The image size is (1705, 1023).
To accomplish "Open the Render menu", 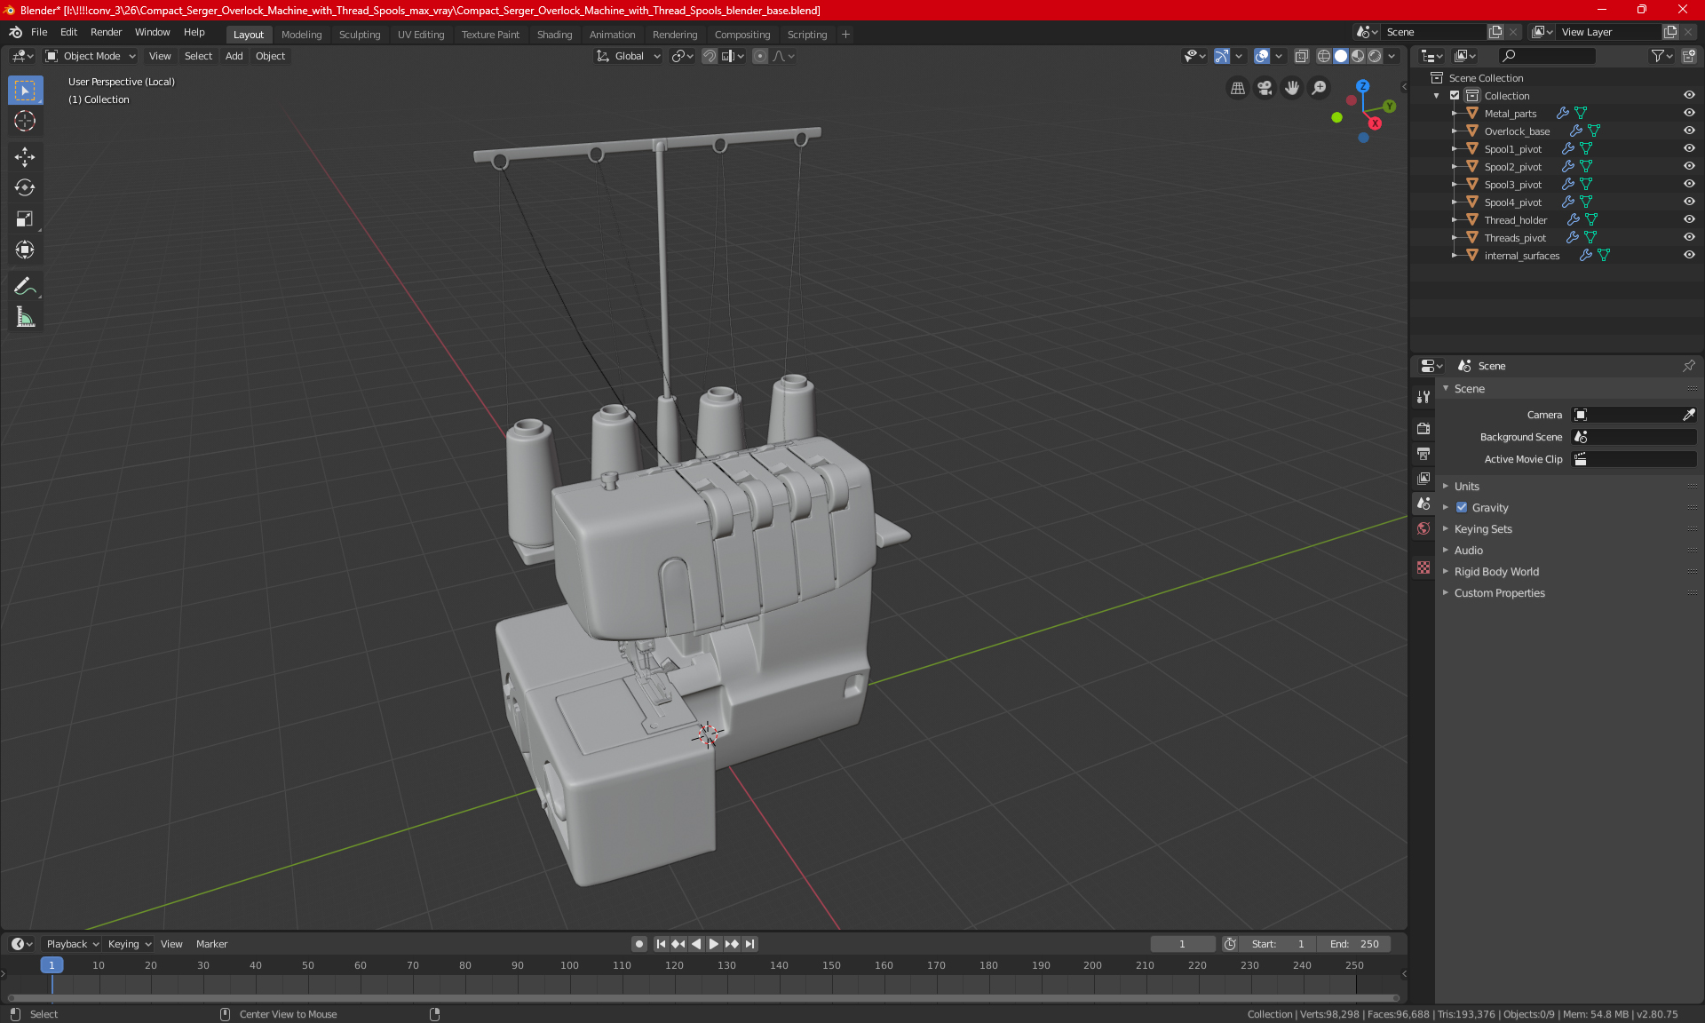I will (x=106, y=32).
